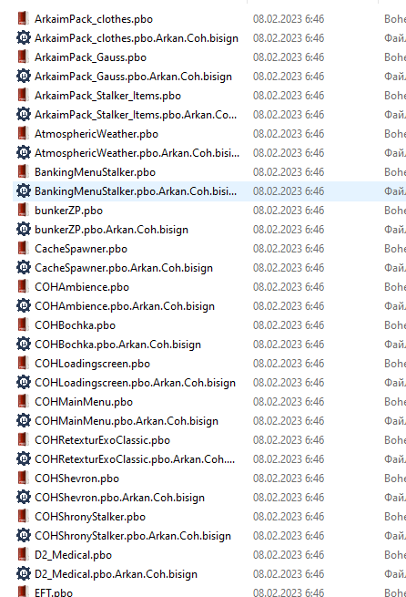
Task: Select file name COHAmbience.pbo.Arkan.Coh.bisign
Action: [125, 306]
